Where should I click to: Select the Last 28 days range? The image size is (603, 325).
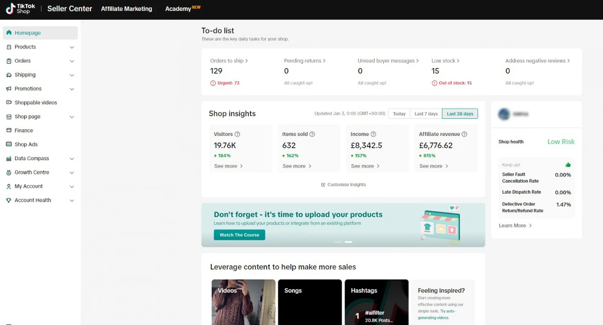460,114
